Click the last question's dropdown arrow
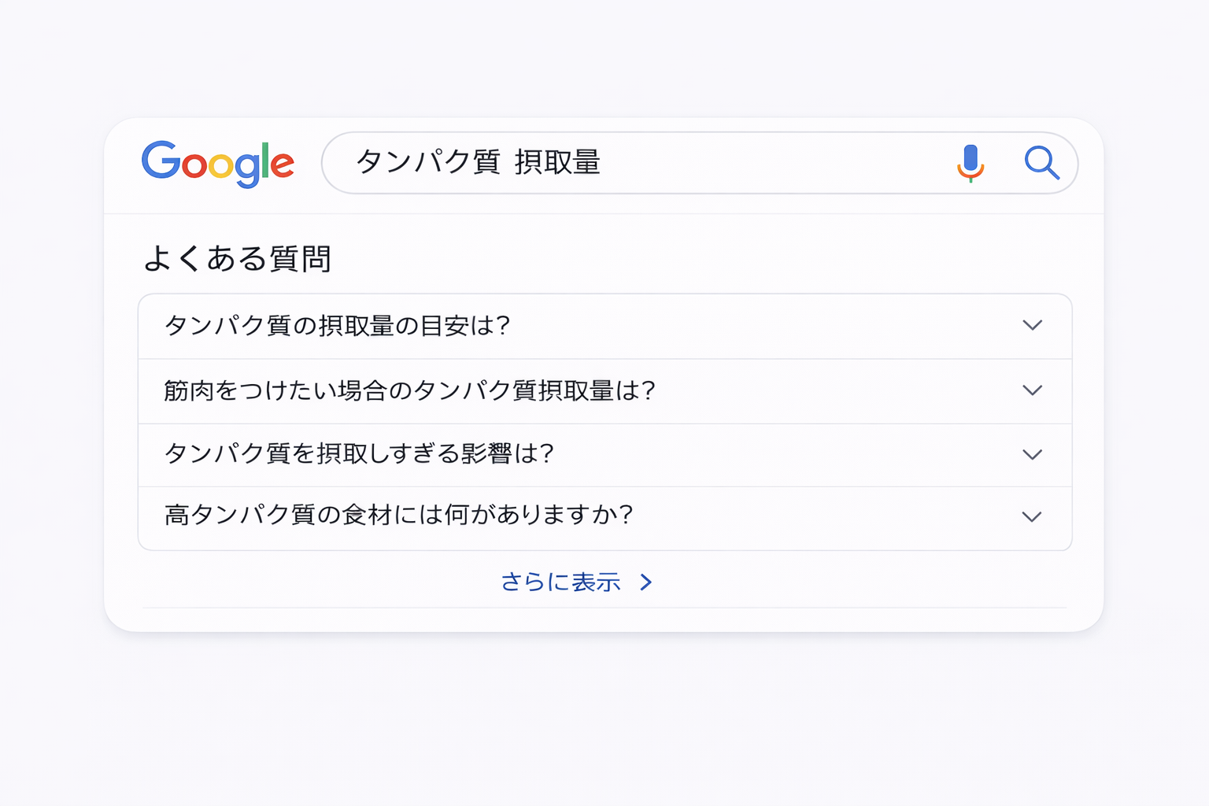Image resolution: width=1209 pixels, height=806 pixels. click(1033, 517)
